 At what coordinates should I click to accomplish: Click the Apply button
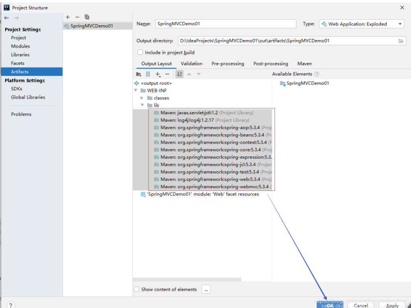point(392,305)
